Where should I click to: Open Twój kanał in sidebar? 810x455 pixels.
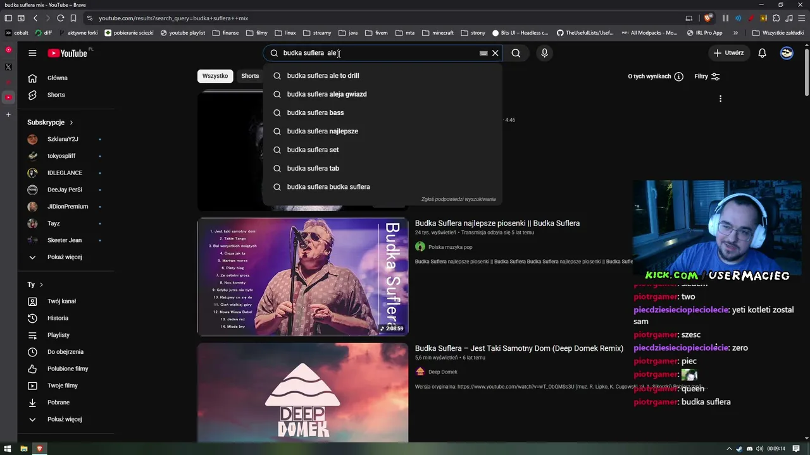coord(66,301)
